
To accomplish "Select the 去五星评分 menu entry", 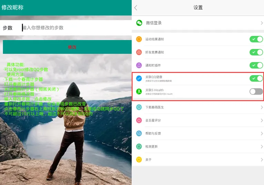I will tap(198, 120).
